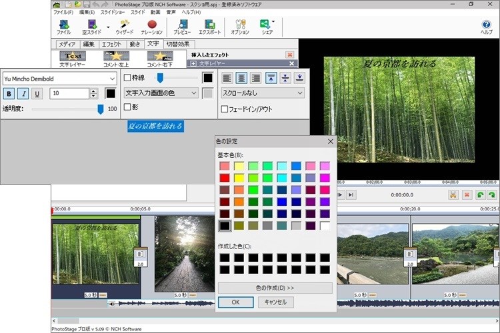Click the エクスポート export icon
500x333 pixels.
(209, 27)
